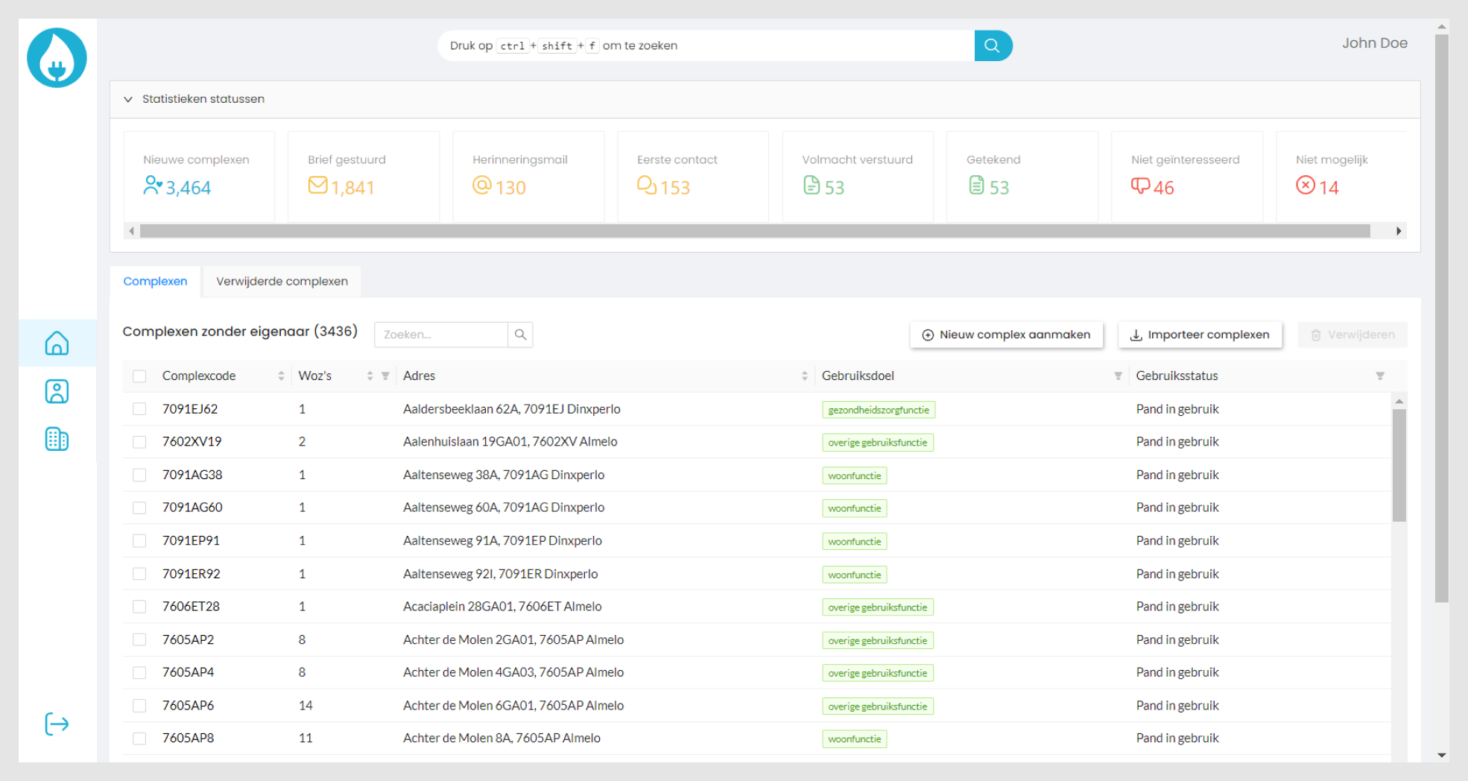This screenshot has height=781, width=1468.
Task: Select row 7091EJ62 checkbox
Action: [139, 409]
